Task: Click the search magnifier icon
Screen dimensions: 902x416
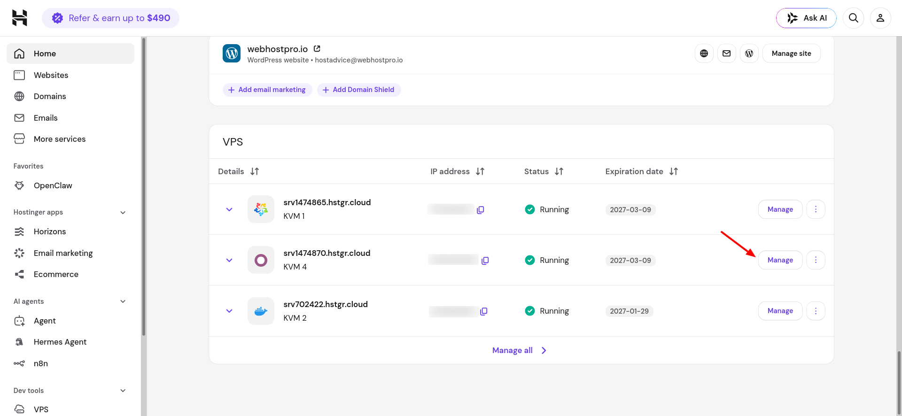Action: [854, 18]
